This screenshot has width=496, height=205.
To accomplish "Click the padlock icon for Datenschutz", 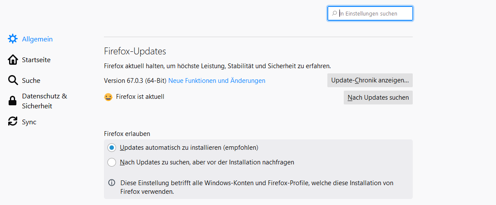I will pos(13,101).
